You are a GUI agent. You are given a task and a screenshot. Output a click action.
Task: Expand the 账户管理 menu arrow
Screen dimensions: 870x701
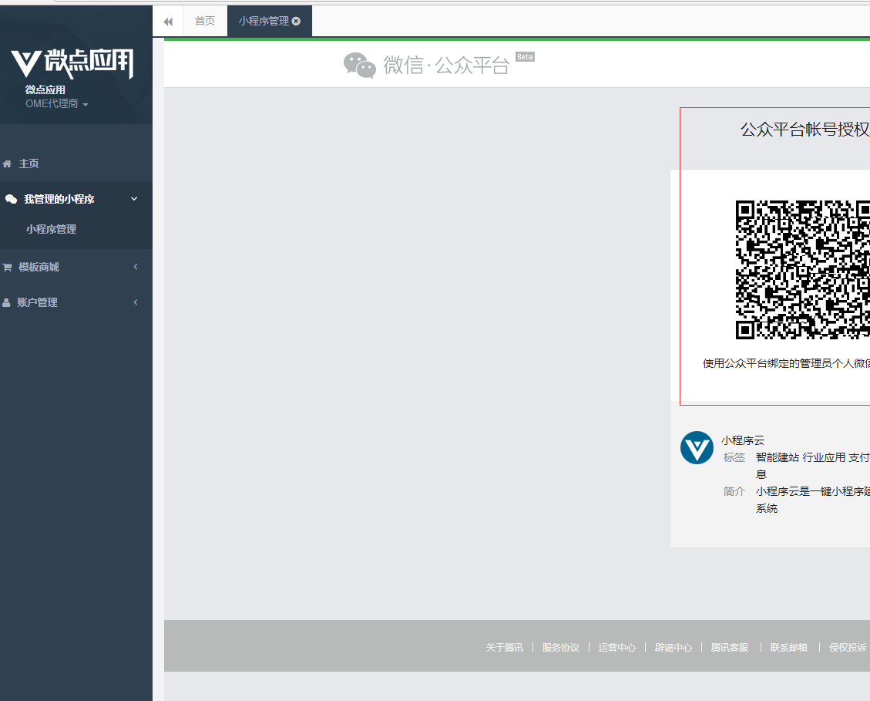tap(136, 302)
